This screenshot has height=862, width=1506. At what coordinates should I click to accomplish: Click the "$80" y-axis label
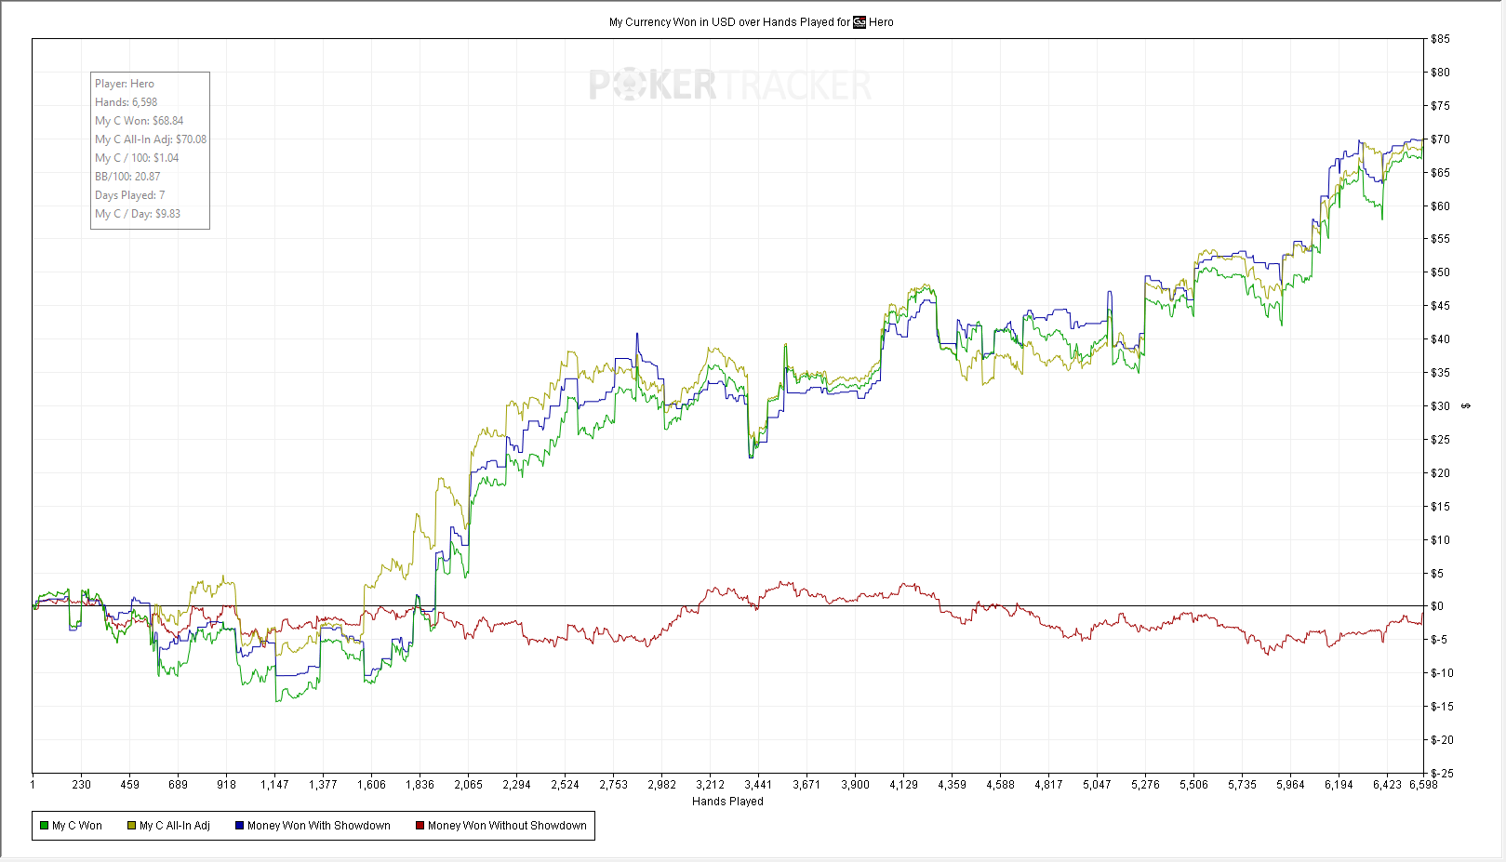(x=1440, y=73)
